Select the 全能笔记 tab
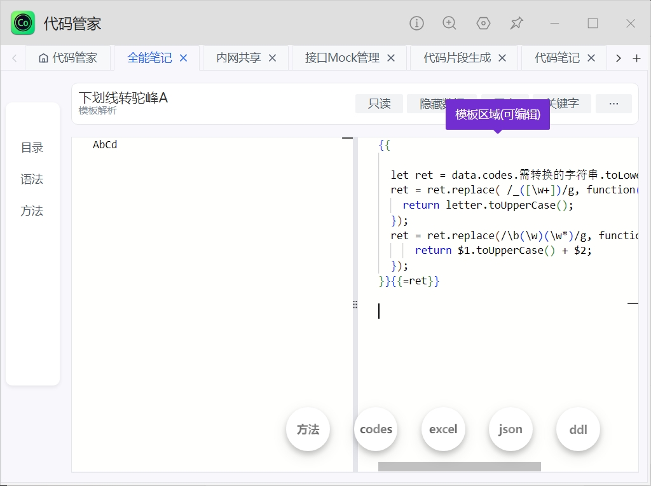This screenshot has width=651, height=486. (149, 58)
